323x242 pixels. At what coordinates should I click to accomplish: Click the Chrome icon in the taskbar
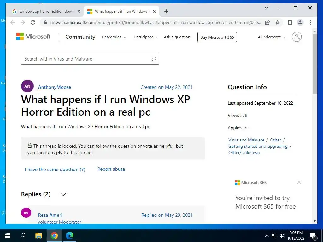(x=54, y=235)
